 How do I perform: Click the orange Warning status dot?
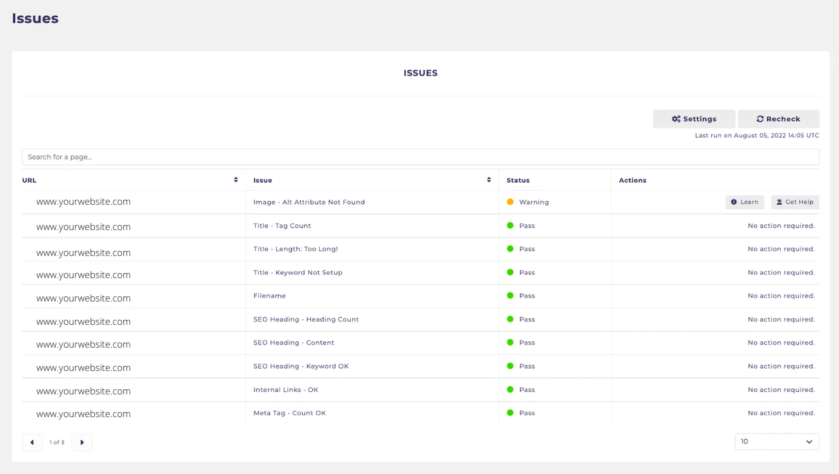click(510, 202)
